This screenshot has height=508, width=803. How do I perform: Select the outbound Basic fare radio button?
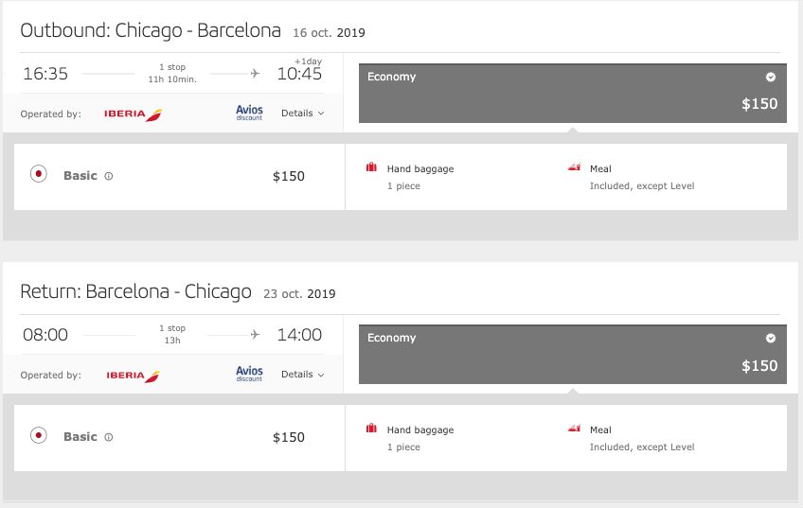tap(39, 174)
